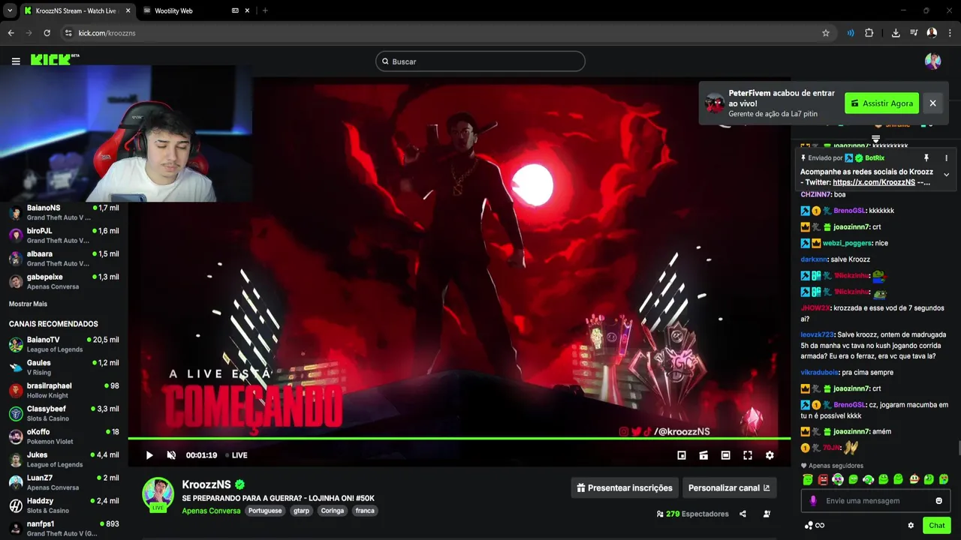Click Personalizar canal button
This screenshot has height=540, width=961.
click(729, 487)
